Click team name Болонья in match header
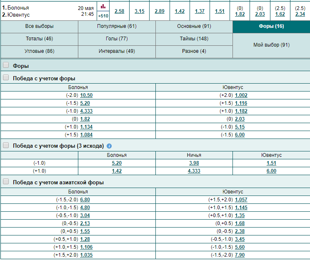The height and width of the screenshot is (260, 310). [x=18, y=8]
